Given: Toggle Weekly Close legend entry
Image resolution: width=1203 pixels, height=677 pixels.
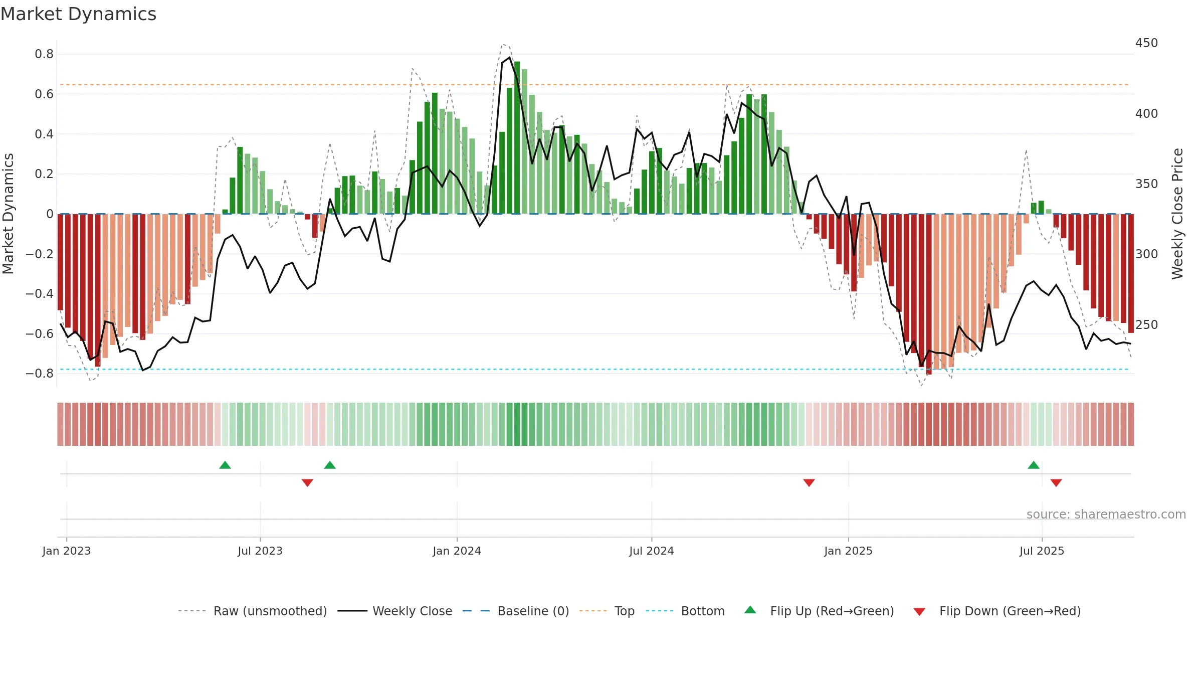Looking at the screenshot, I should (394, 611).
